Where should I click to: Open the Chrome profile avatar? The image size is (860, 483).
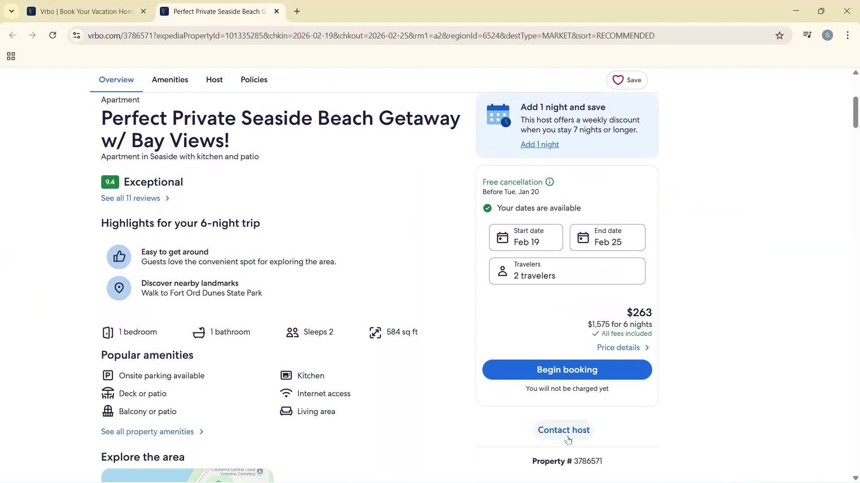pos(827,35)
